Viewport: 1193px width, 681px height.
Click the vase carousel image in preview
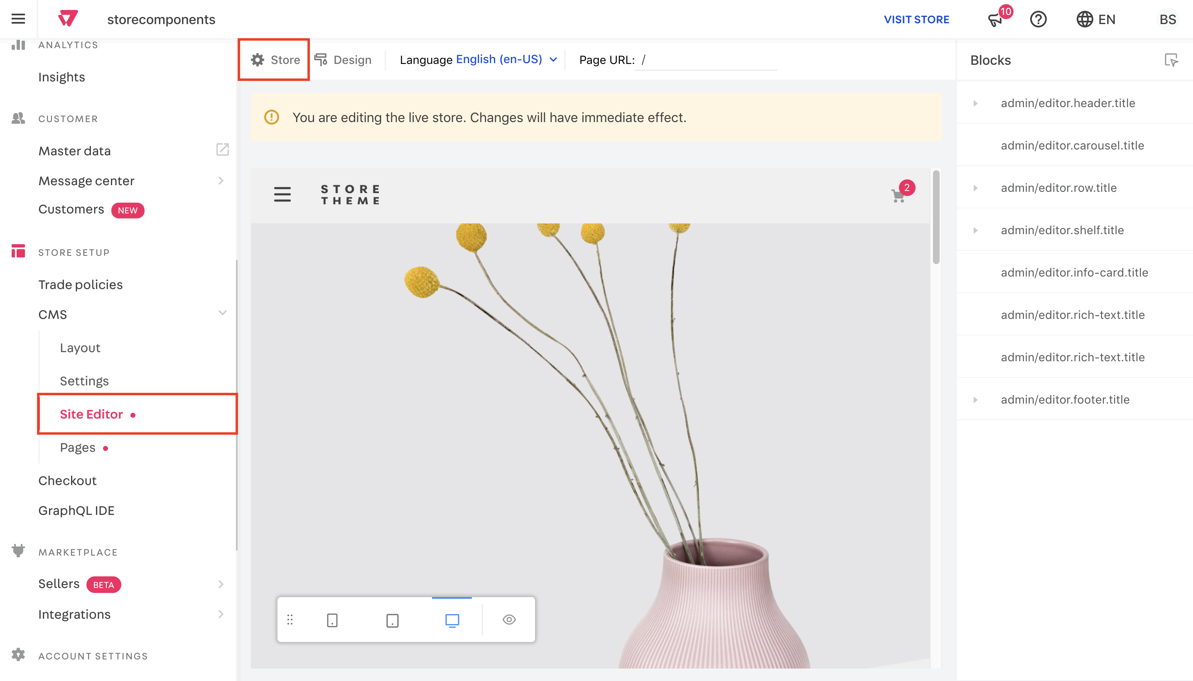pyautogui.click(x=590, y=445)
